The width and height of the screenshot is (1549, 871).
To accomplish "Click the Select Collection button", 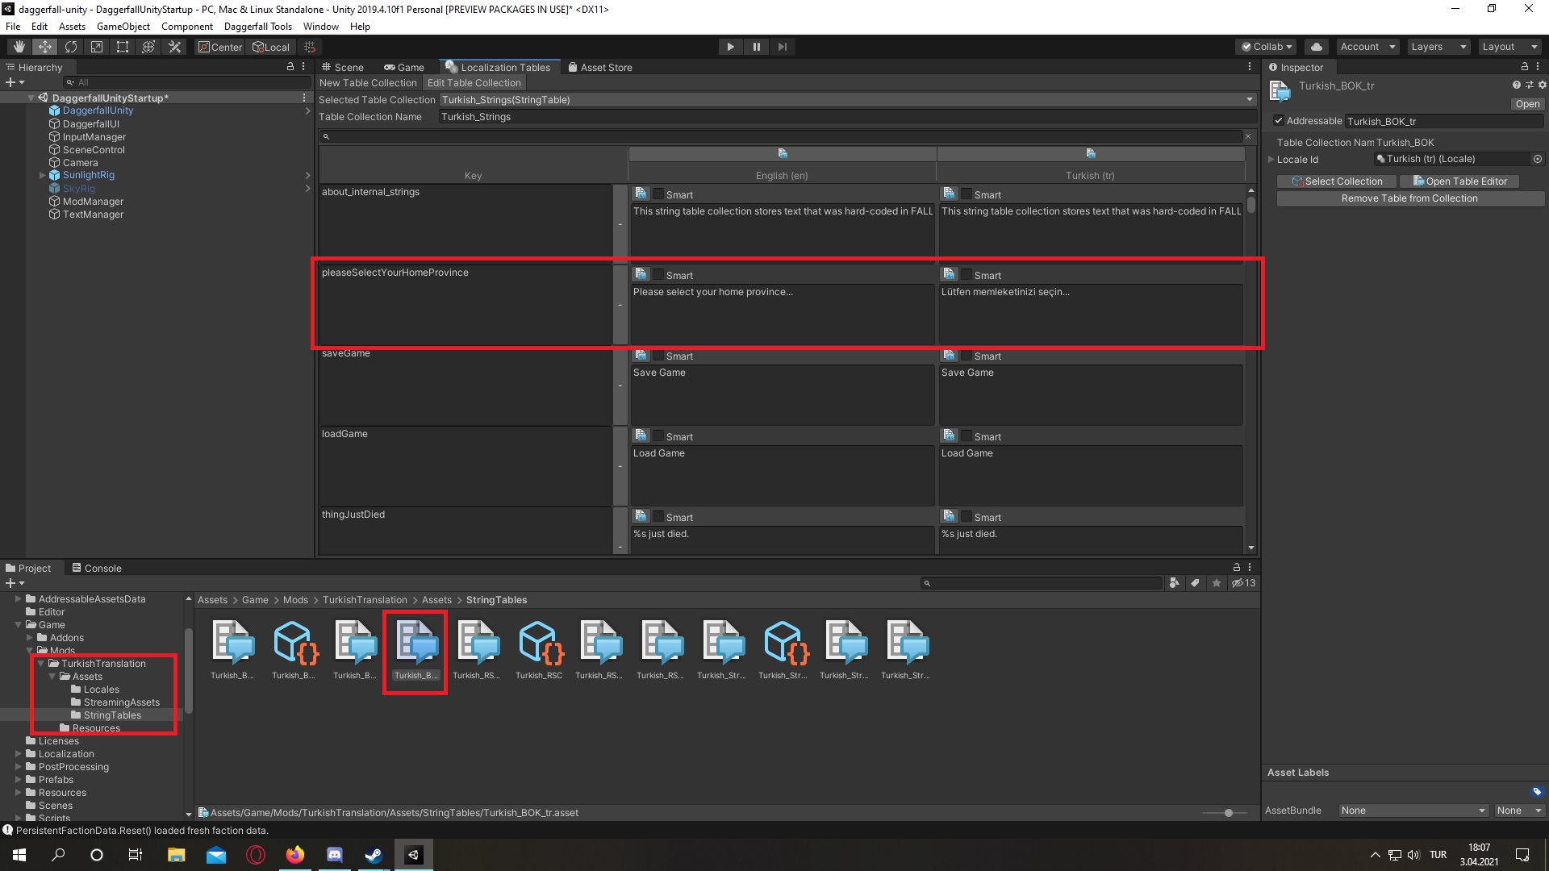I will (x=1337, y=181).
